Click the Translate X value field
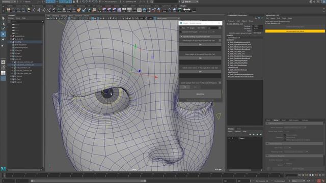 [258, 26]
